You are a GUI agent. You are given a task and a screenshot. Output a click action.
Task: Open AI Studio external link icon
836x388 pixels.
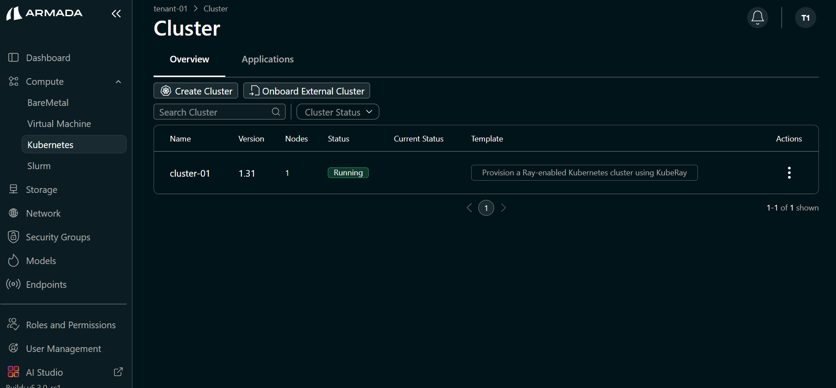point(118,372)
